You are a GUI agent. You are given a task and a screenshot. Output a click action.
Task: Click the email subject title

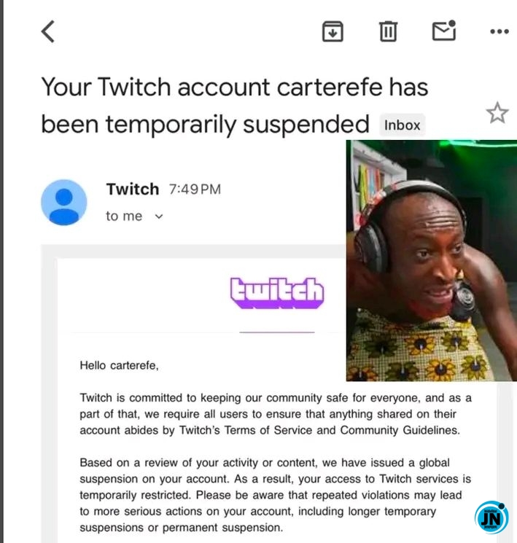coord(235,105)
